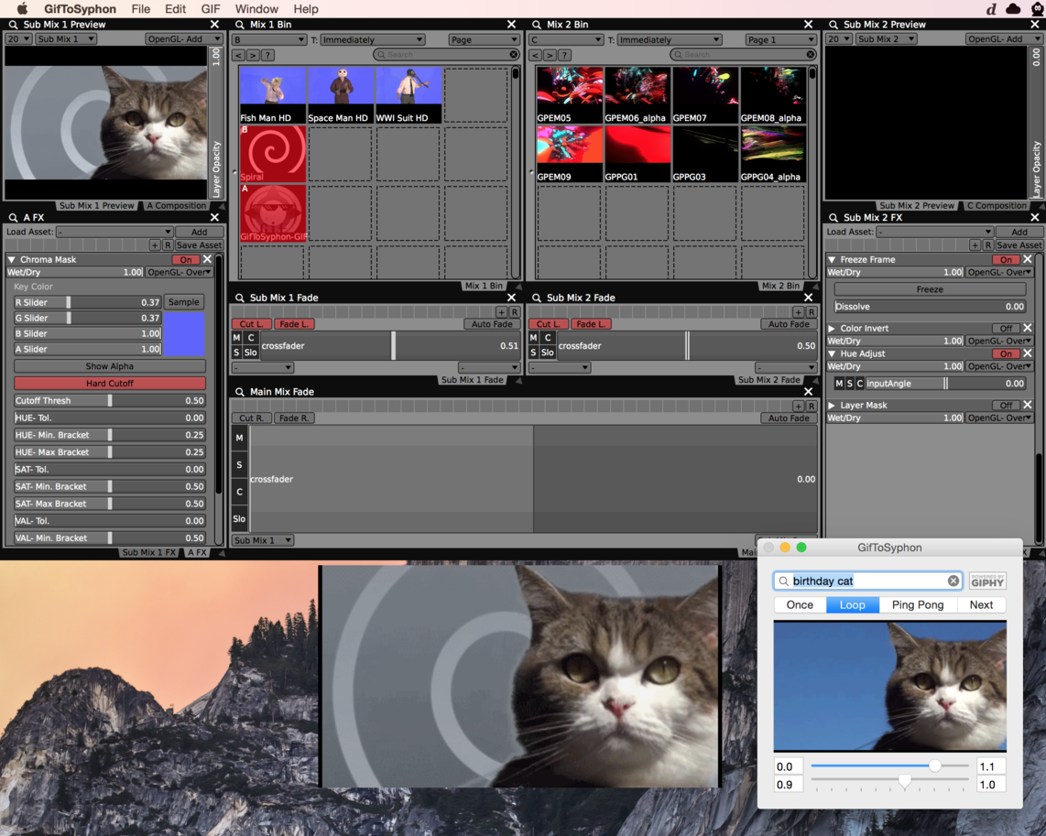
Task: Expand the Color Invert effect section
Action: point(832,328)
